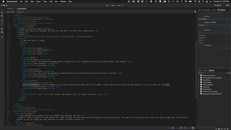Image resolution: width=231 pixels, height=130 pixels.
Task: Open the Tools menu
Action: (45, 1)
